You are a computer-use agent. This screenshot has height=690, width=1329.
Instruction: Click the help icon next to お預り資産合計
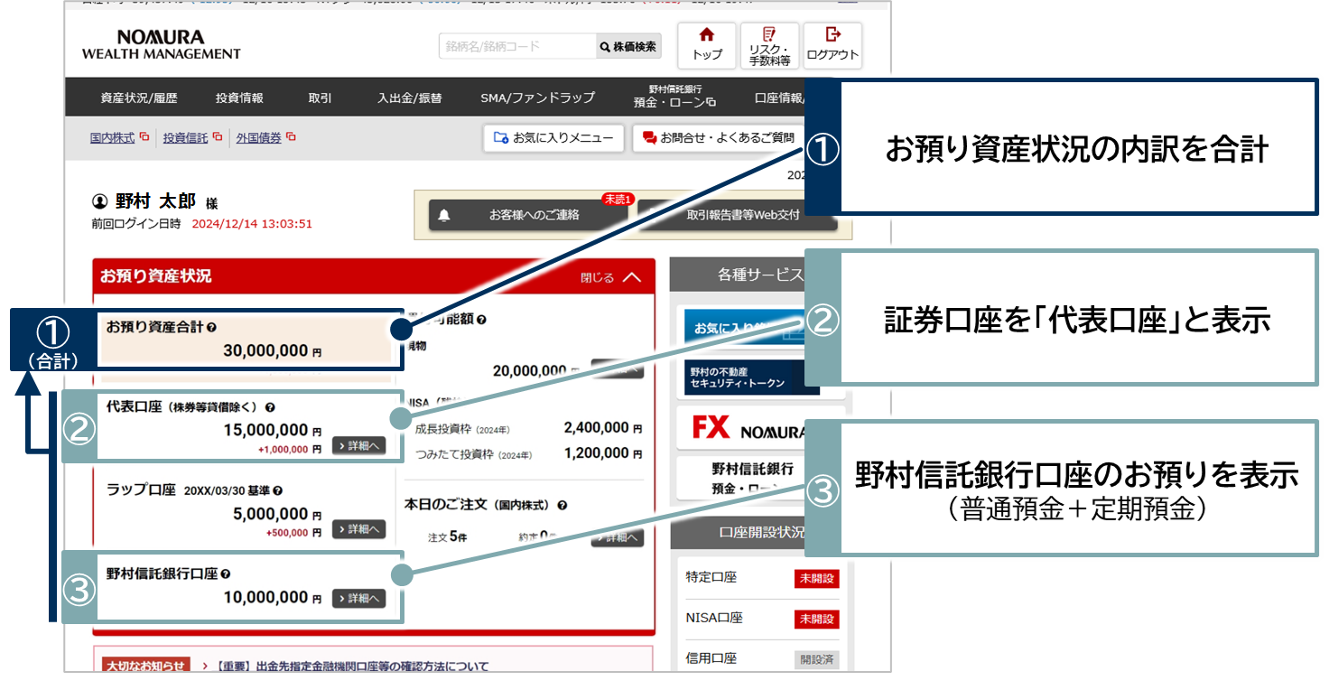tap(212, 329)
